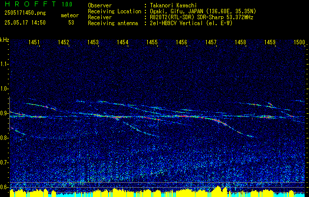309x197 pixels.
Task: Click the 1453 time marker
Action: (93, 42)
